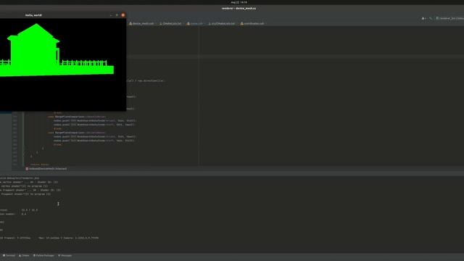Viewport: 464px width, 261px height.
Task: Open the Python Packages tool window
Action: coord(43,255)
